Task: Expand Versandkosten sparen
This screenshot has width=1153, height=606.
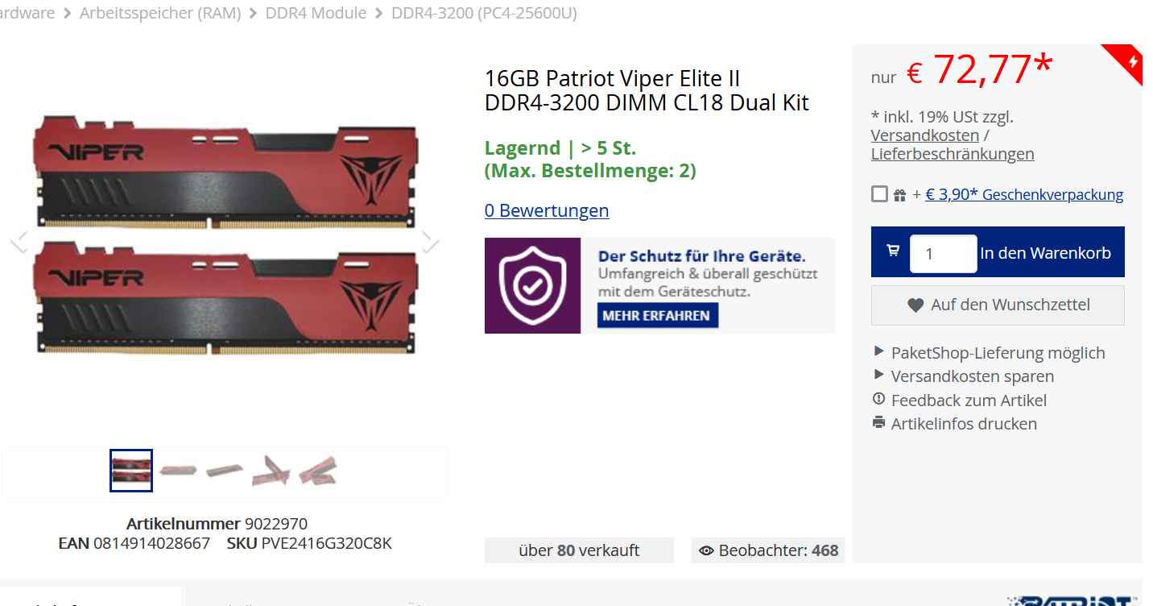Action: 964,376
